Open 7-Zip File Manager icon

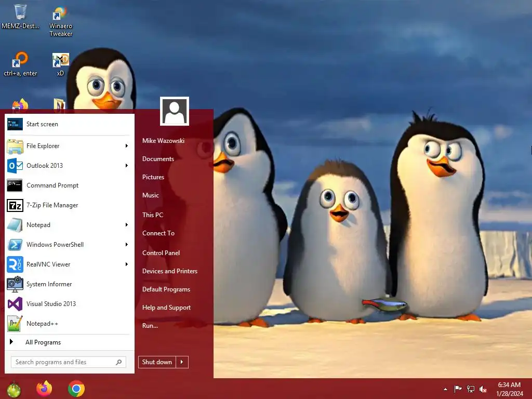coord(15,205)
